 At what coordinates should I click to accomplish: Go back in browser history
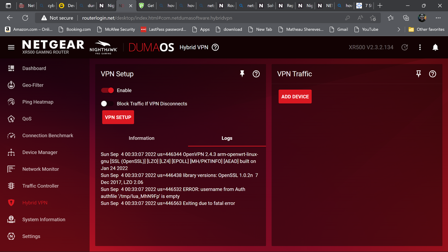[10, 18]
